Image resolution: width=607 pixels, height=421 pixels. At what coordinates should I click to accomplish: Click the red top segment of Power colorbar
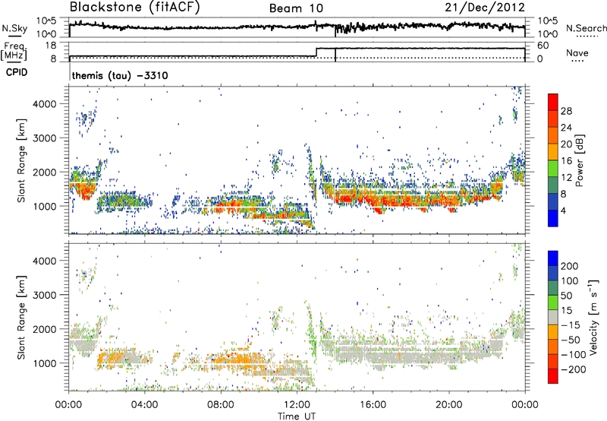coord(553,103)
